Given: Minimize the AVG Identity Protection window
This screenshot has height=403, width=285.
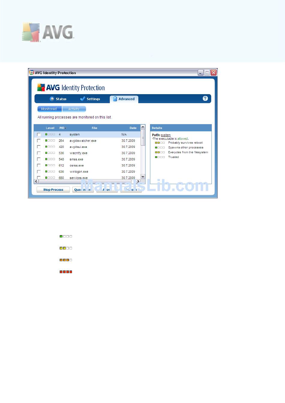Looking at the screenshot, I should (x=200, y=73).
